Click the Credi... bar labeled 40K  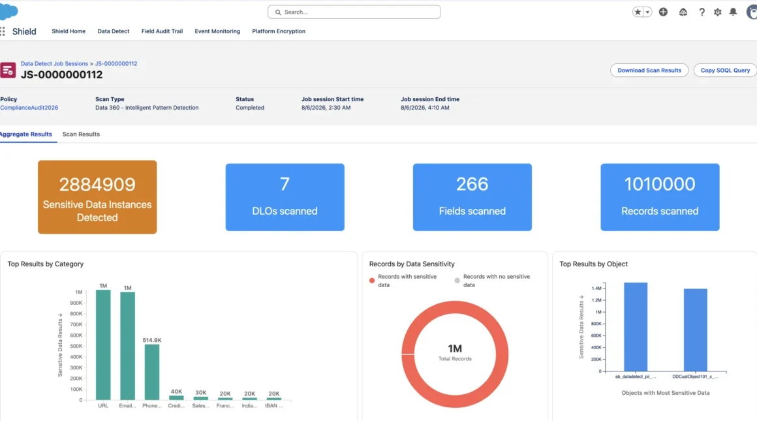tap(176, 398)
